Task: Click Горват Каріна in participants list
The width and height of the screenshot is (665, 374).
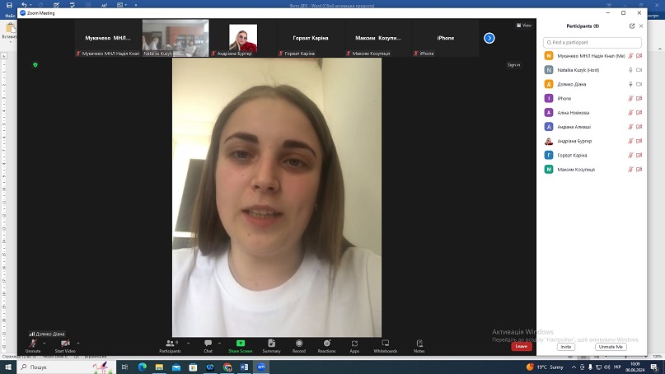Action: point(594,155)
